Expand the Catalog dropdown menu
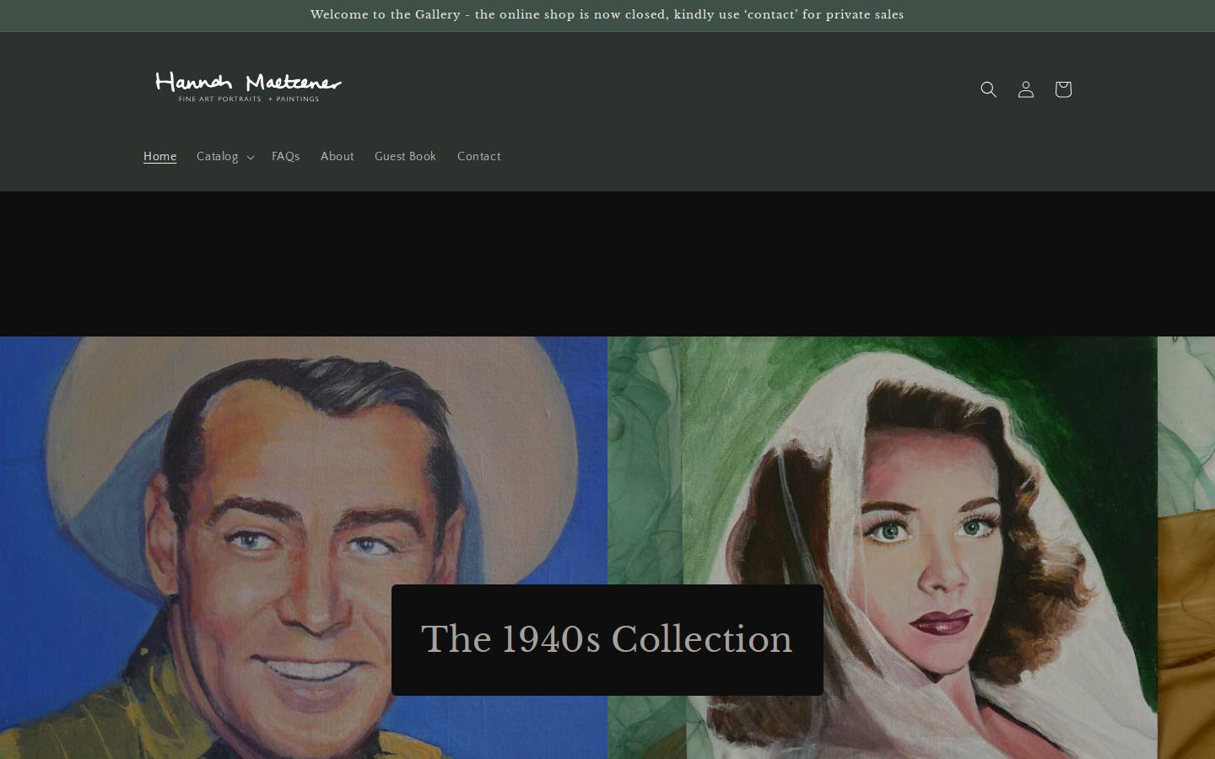This screenshot has height=759, width=1215. 224,157
